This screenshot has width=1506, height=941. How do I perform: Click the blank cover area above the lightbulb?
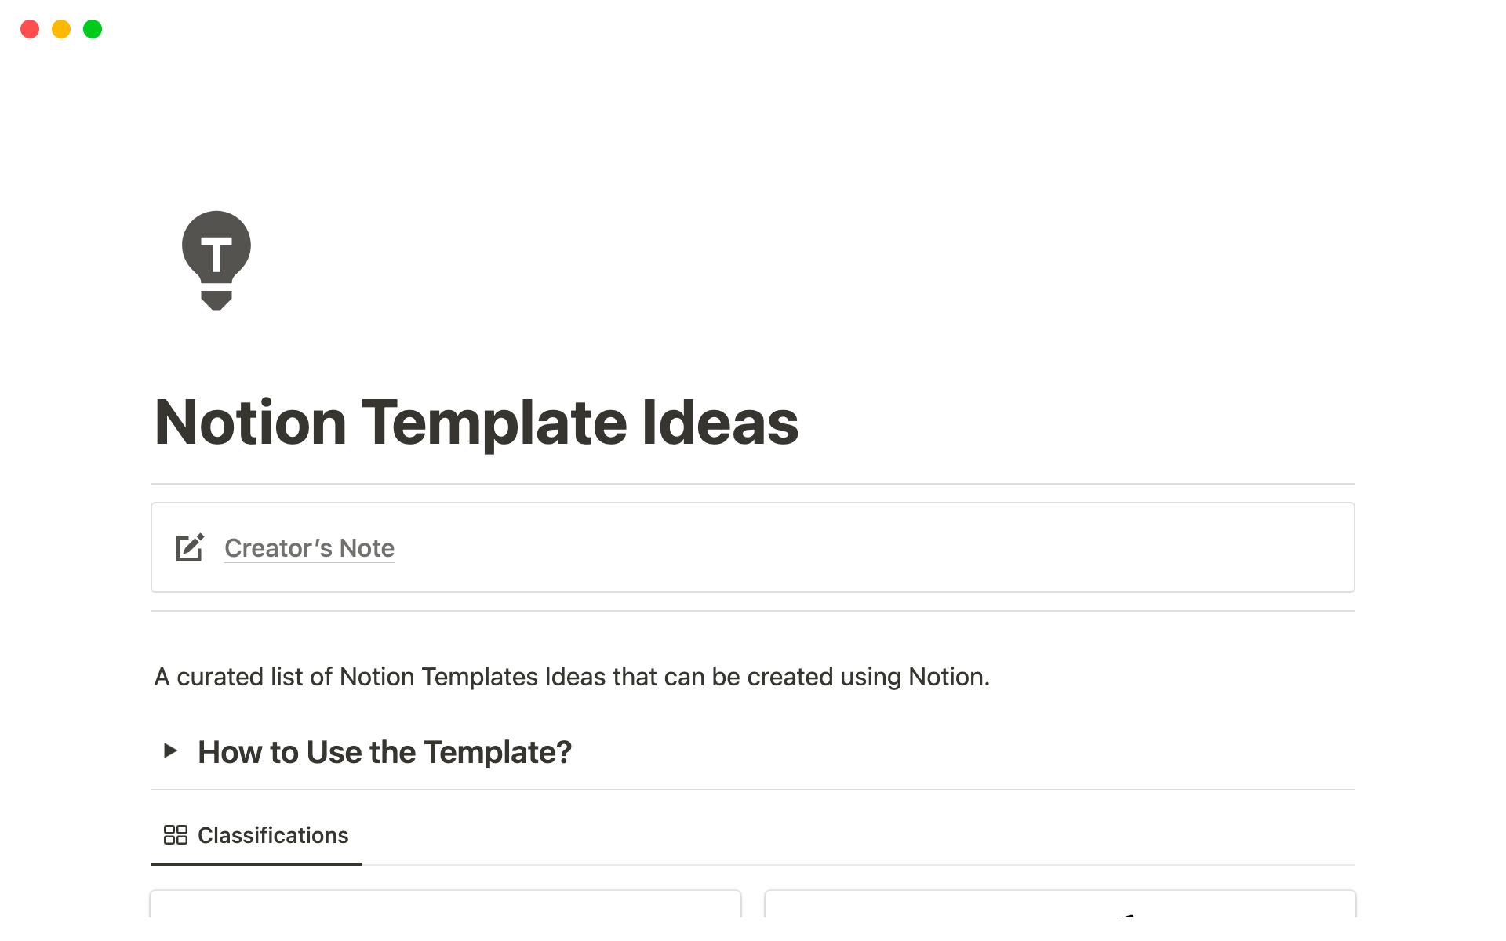[753, 118]
